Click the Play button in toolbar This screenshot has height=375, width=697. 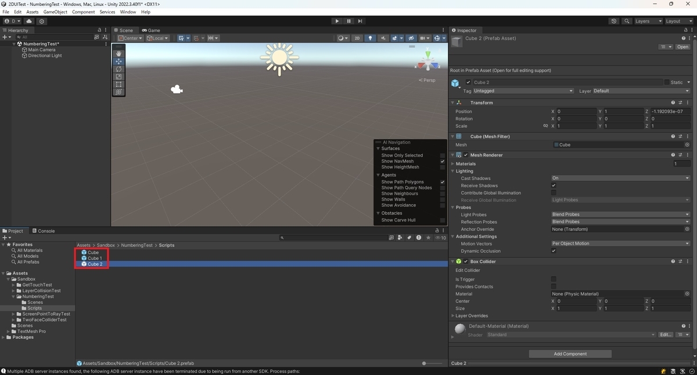[337, 21]
